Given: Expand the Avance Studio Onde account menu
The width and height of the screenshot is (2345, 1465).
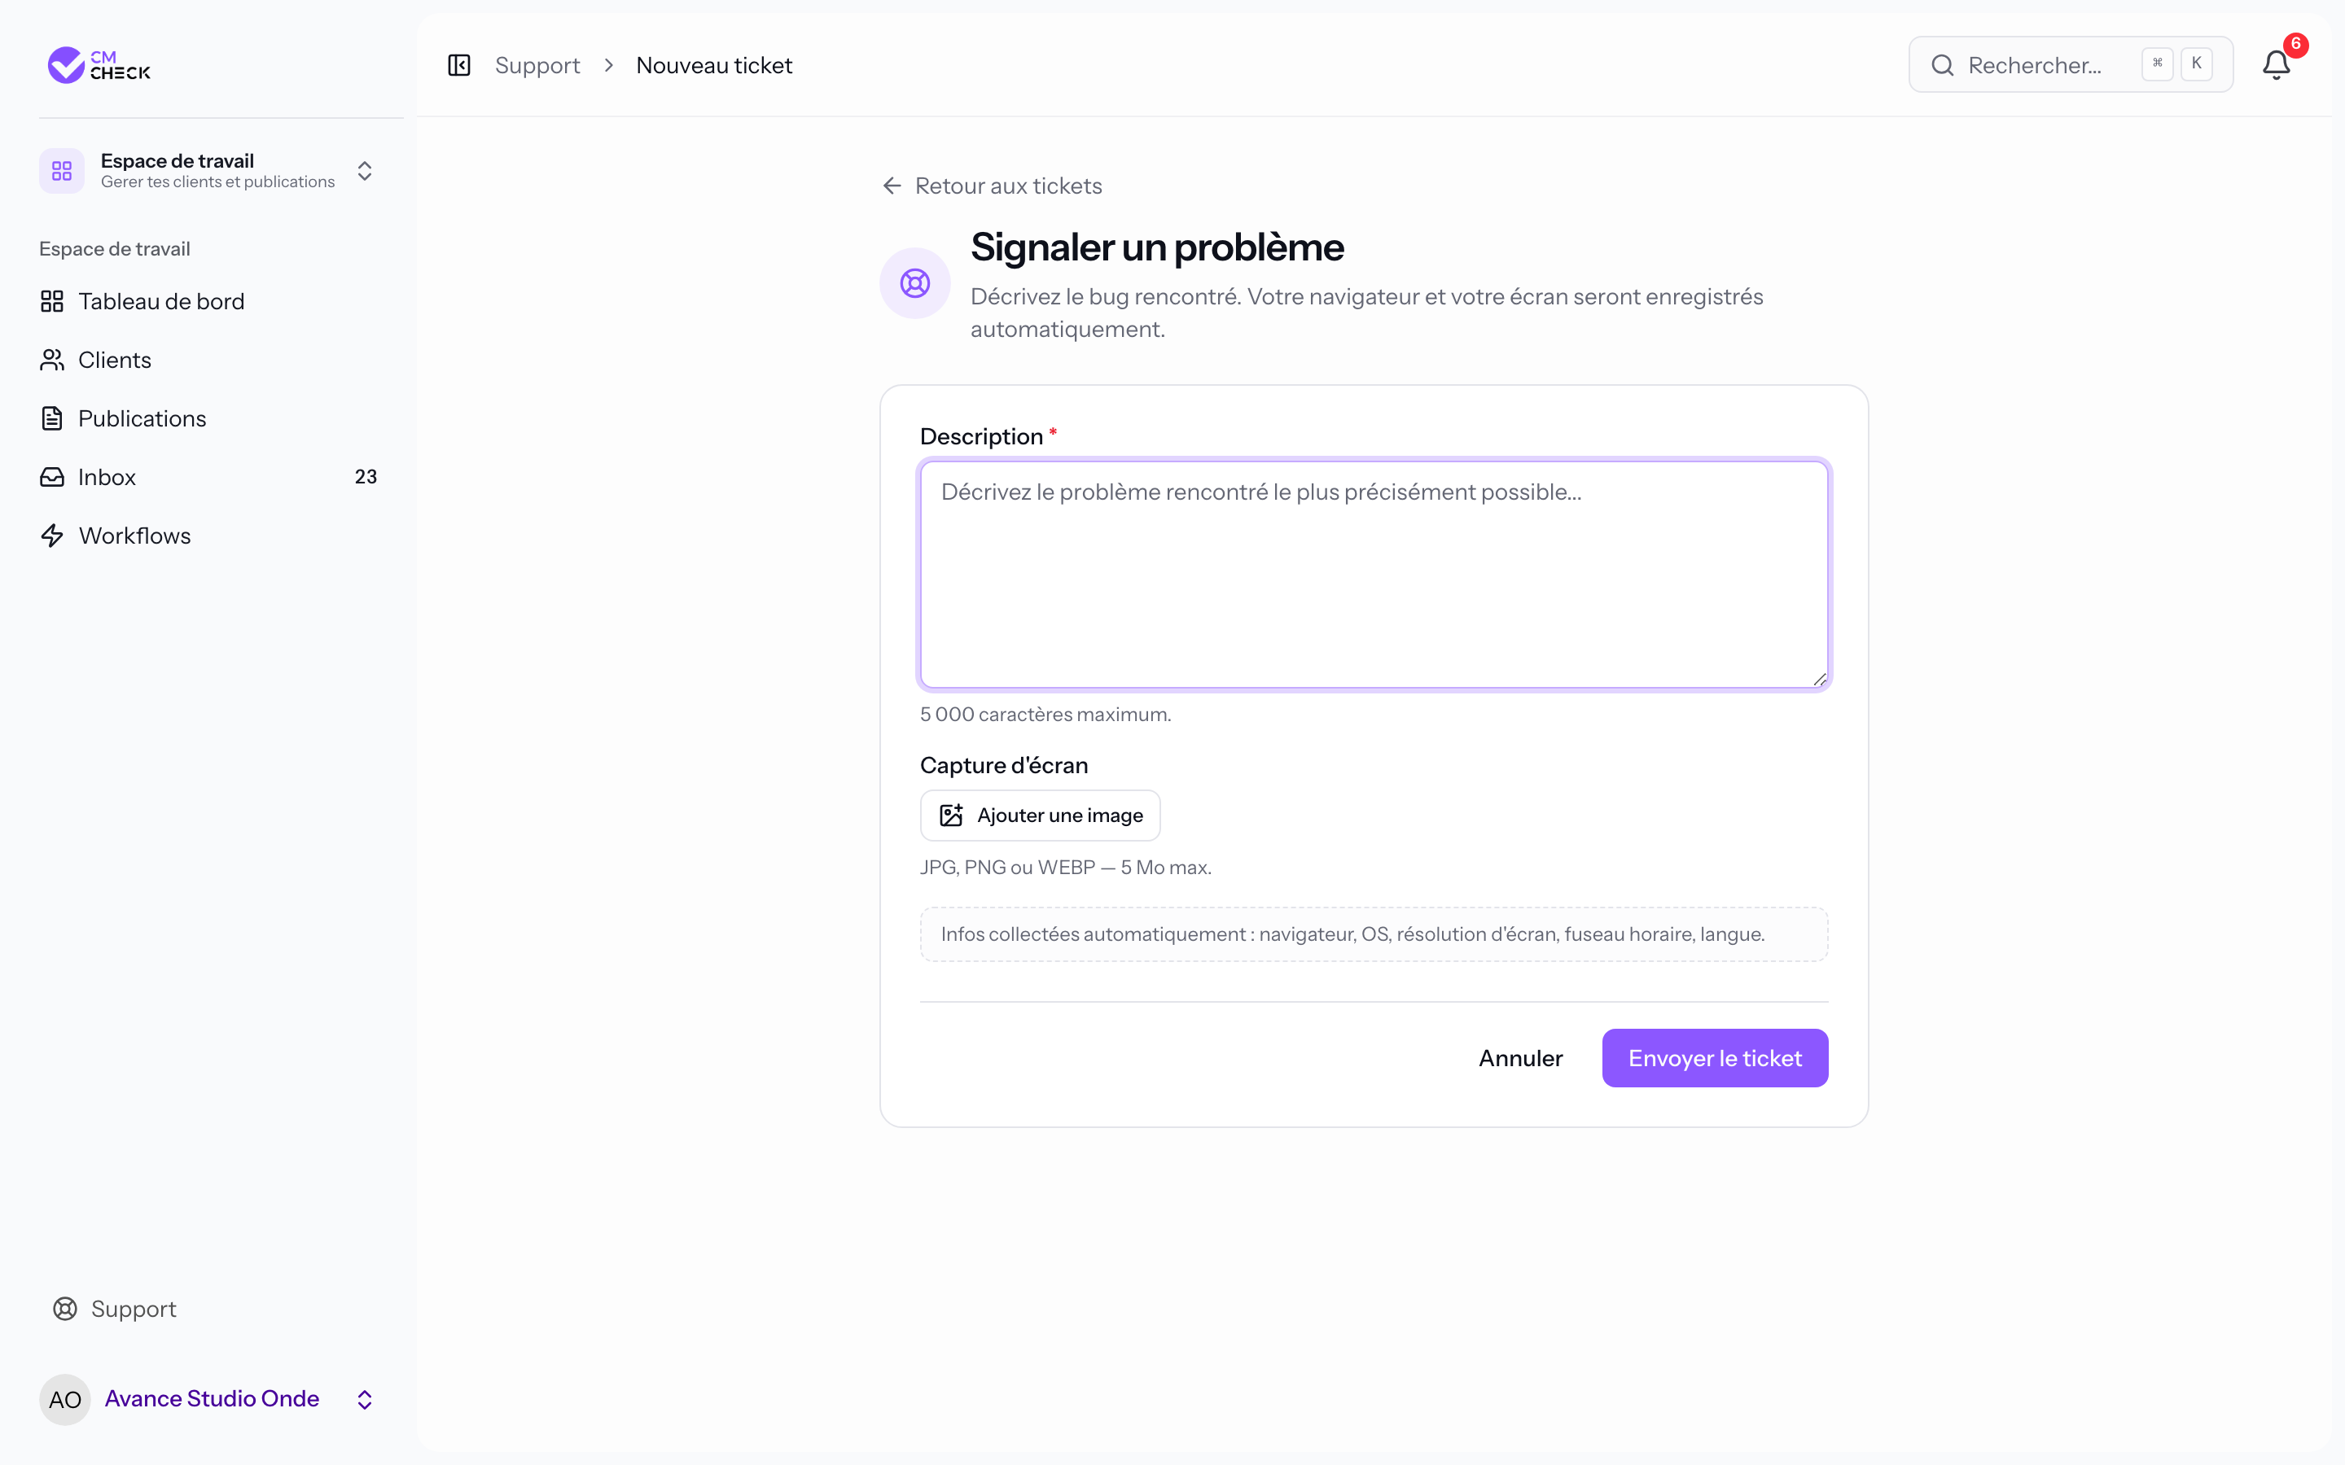Looking at the screenshot, I should pos(364,1399).
